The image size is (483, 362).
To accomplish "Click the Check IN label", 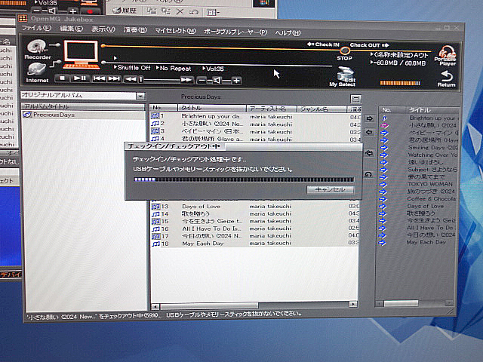I will [x=323, y=44].
